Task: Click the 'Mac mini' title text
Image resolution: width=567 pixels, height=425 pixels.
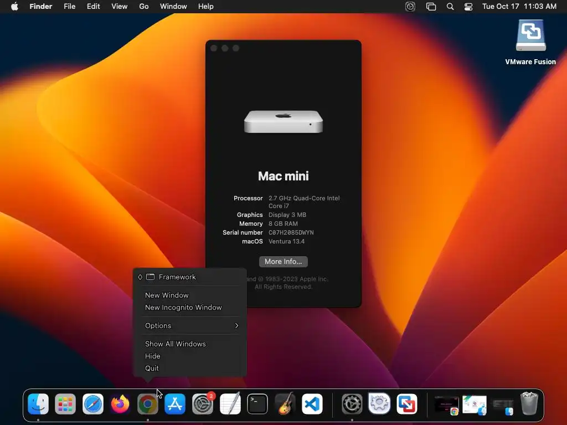Action: tap(283, 176)
